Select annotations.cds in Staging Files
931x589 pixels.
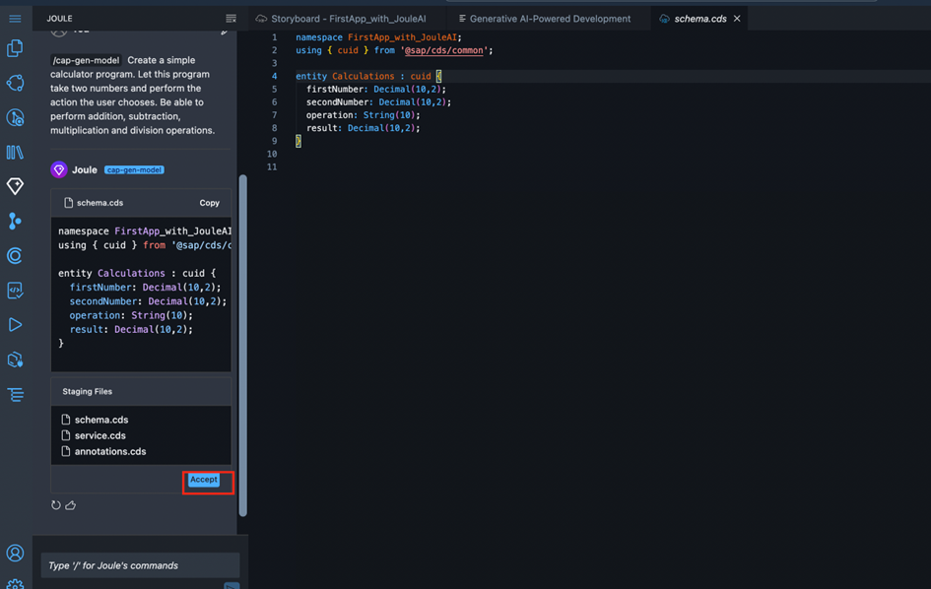click(109, 451)
